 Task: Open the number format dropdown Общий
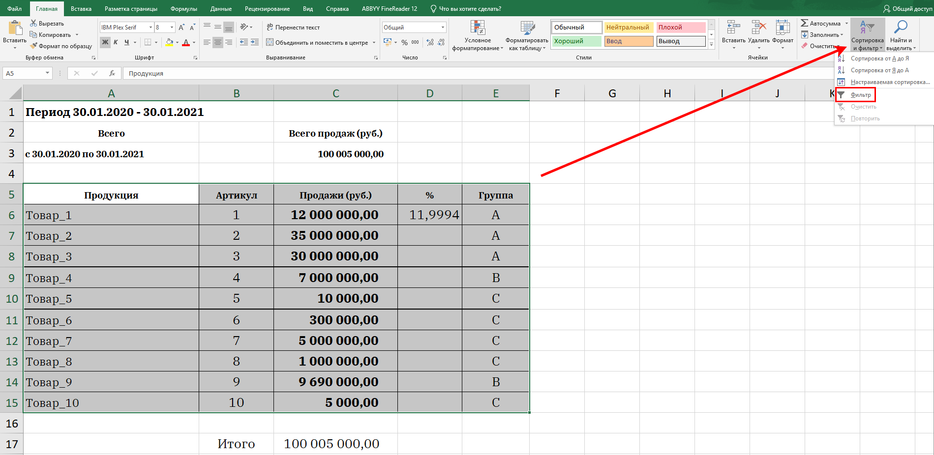click(443, 28)
